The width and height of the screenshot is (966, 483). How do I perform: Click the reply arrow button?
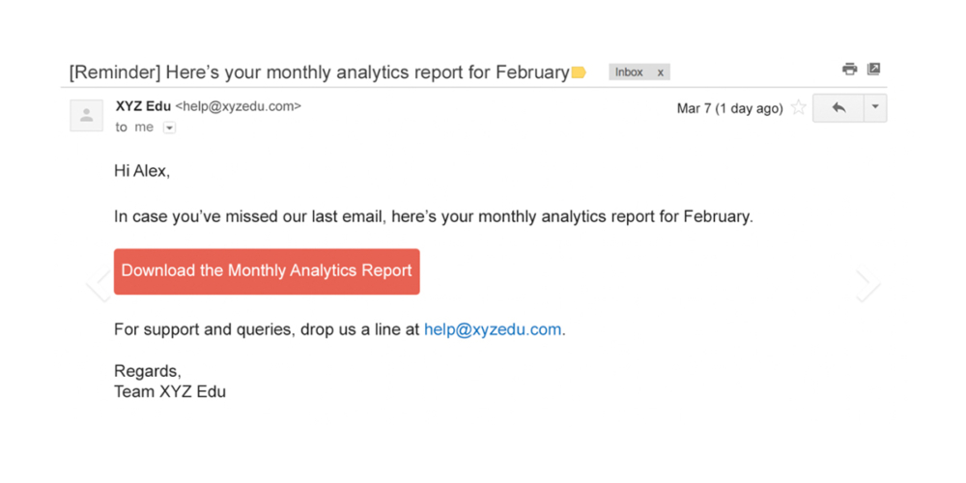click(x=838, y=108)
